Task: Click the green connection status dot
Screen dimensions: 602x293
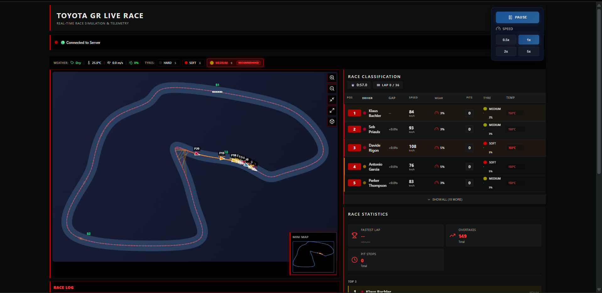Action: (63, 43)
